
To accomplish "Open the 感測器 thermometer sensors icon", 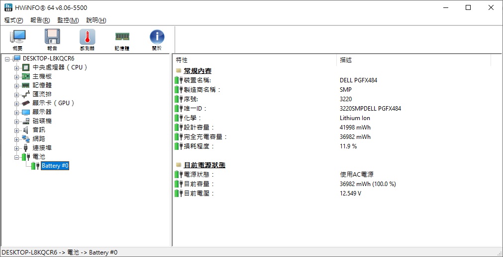I will [87, 37].
